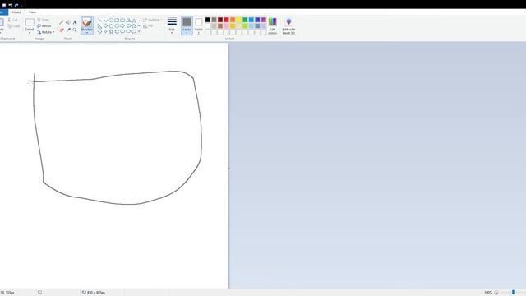Choose the Oval shape
This screenshot has width=526, height=296.
(111, 20)
